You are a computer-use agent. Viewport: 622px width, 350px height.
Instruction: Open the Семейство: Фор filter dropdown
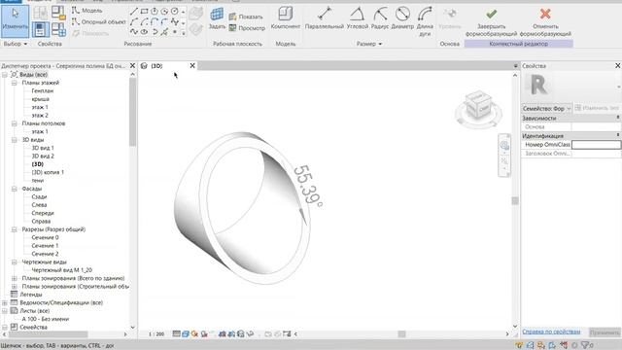tap(546, 108)
